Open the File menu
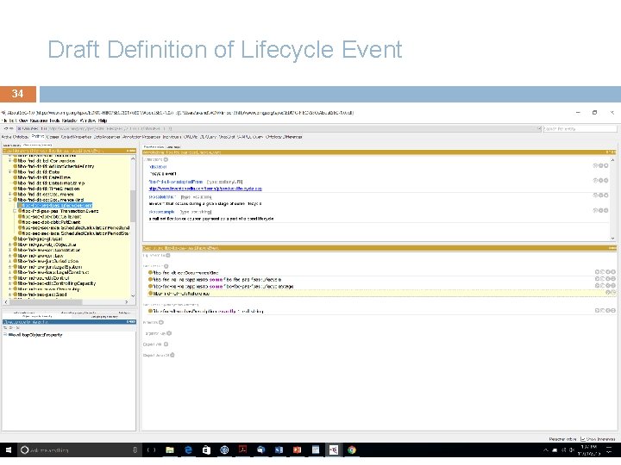 (x=6, y=121)
